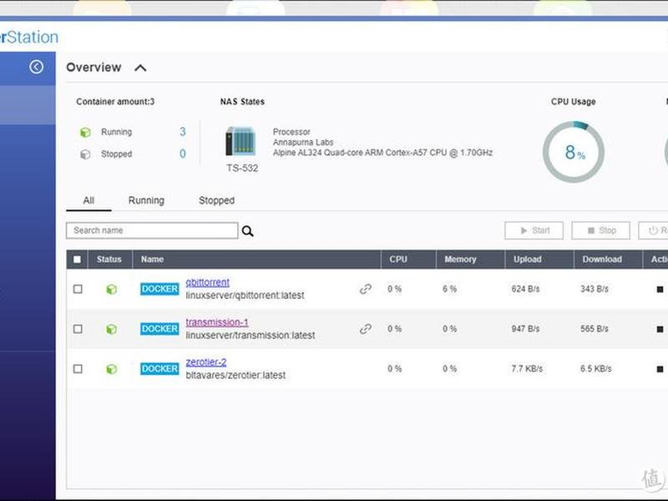668x501 pixels.
Task: Click the running status cube for zerotier-2
Action: coord(111,369)
